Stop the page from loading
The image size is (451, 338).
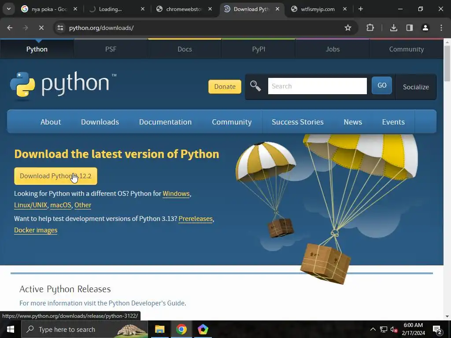click(x=41, y=28)
